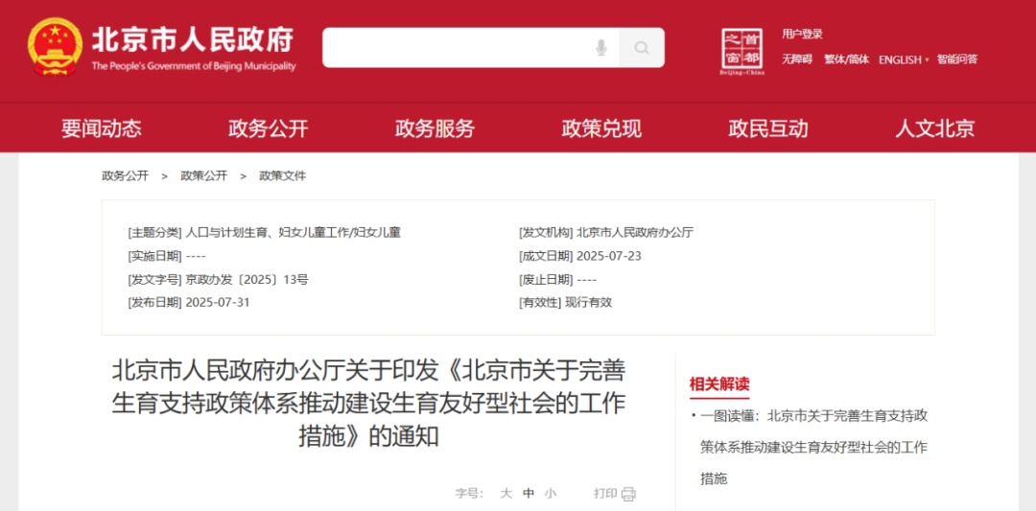
Task: Open the 政务公开 navigation menu
Action: pyautogui.click(x=269, y=128)
